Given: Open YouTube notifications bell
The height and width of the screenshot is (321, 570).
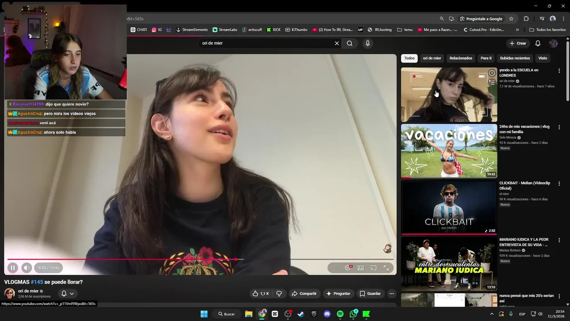Looking at the screenshot, I should coord(538,43).
